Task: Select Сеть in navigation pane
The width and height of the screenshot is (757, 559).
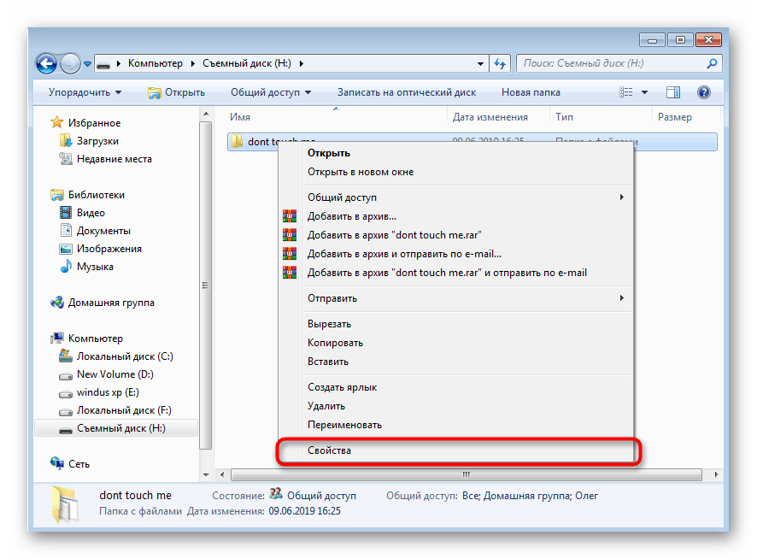Action: click(79, 464)
